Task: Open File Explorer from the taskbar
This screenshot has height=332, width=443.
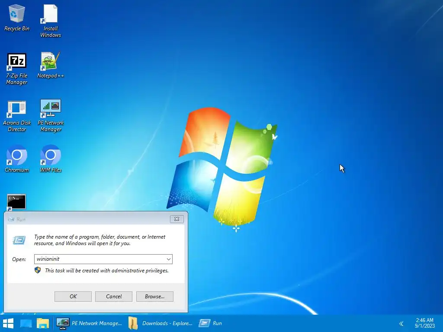Action: (43, 323)
